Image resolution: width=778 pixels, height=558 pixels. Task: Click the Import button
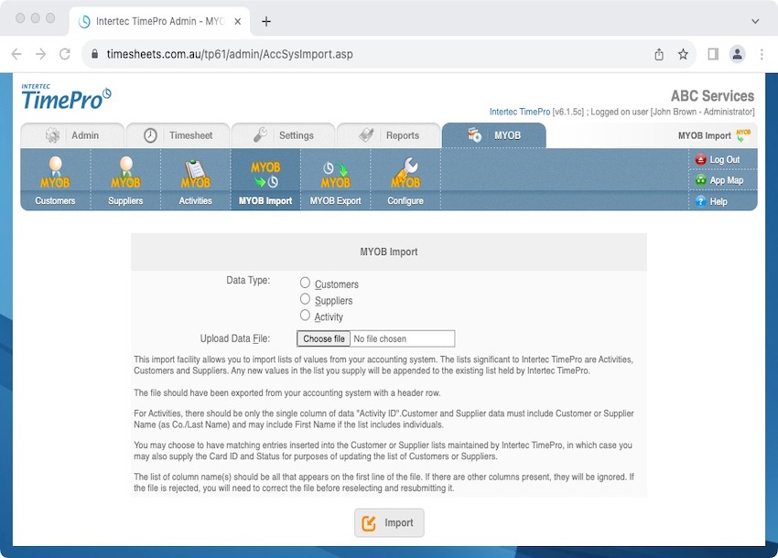(x=389, y=523)
